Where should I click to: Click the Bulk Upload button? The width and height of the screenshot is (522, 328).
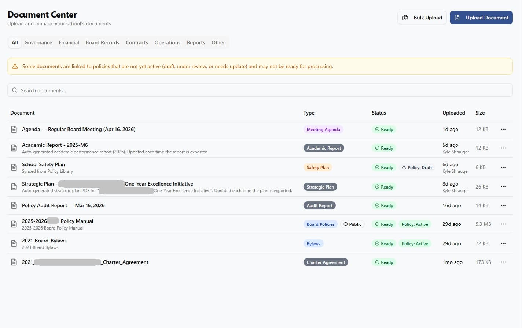422,17
